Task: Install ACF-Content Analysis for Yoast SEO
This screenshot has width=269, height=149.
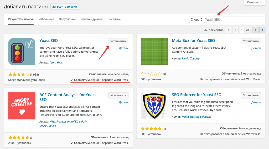Action: pos(118,95)
